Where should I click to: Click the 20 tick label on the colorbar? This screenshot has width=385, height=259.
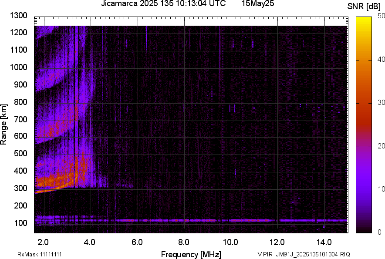382,146
